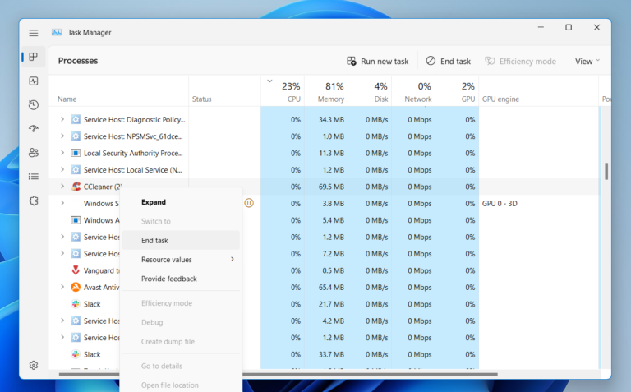Open the Services sidebar icon
This screenshot has width=631, height=392.
click(34, 201)
